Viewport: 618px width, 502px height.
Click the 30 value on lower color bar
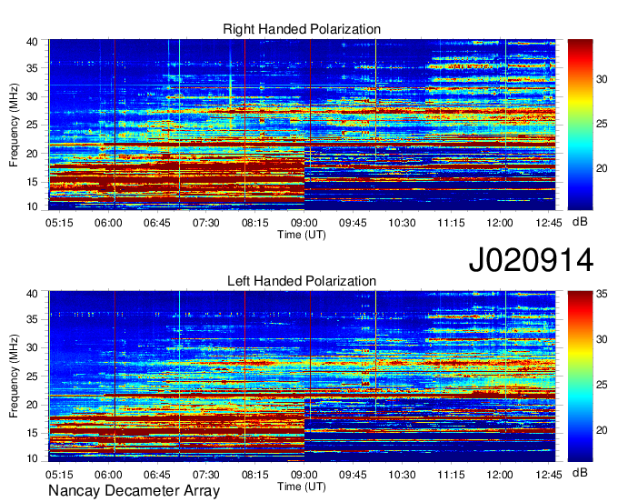(602, 339)
